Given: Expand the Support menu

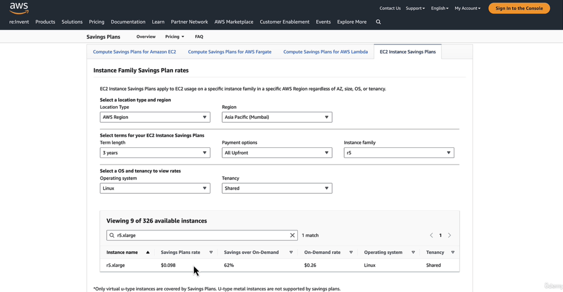Looking at the screenshot, I should (415, 8).
